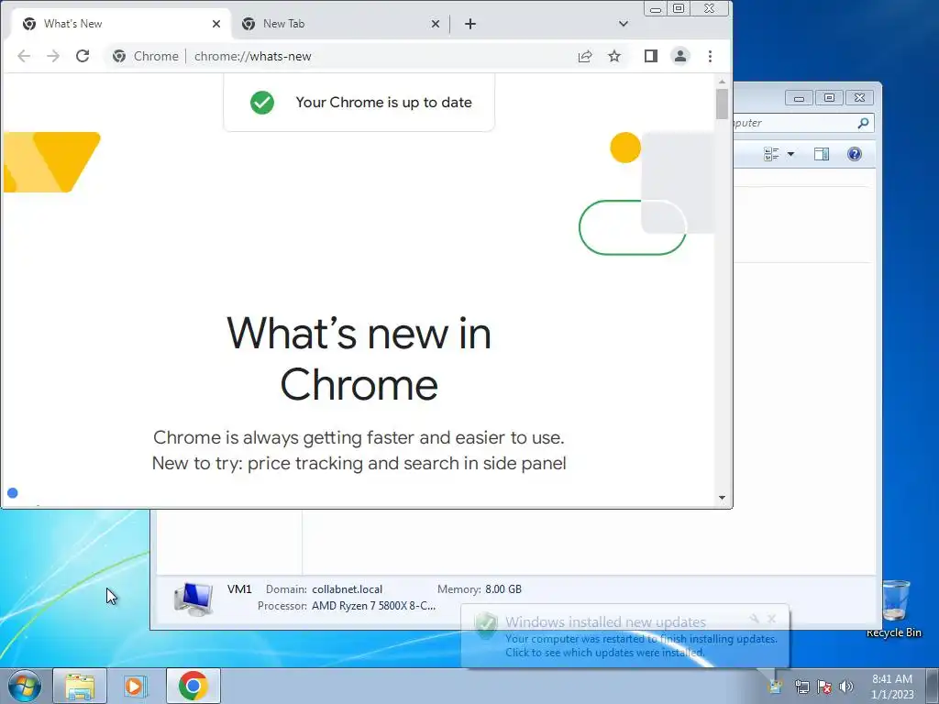
Task: Reload the What's New page
Action: pos(83,56)
